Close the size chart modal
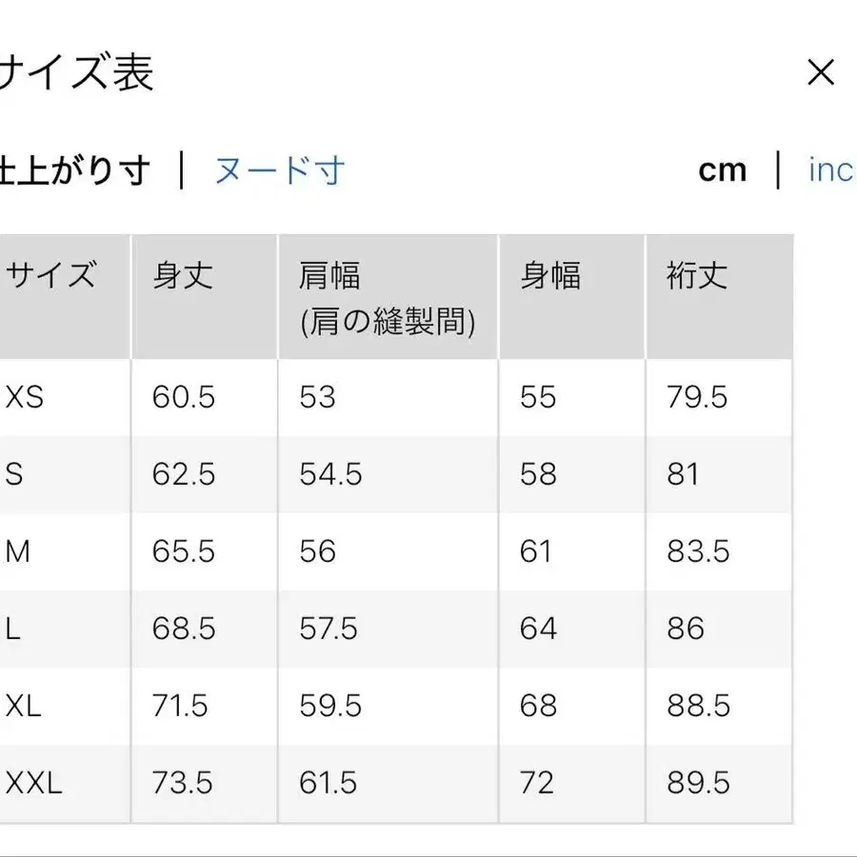 click(x=821, y=71)
